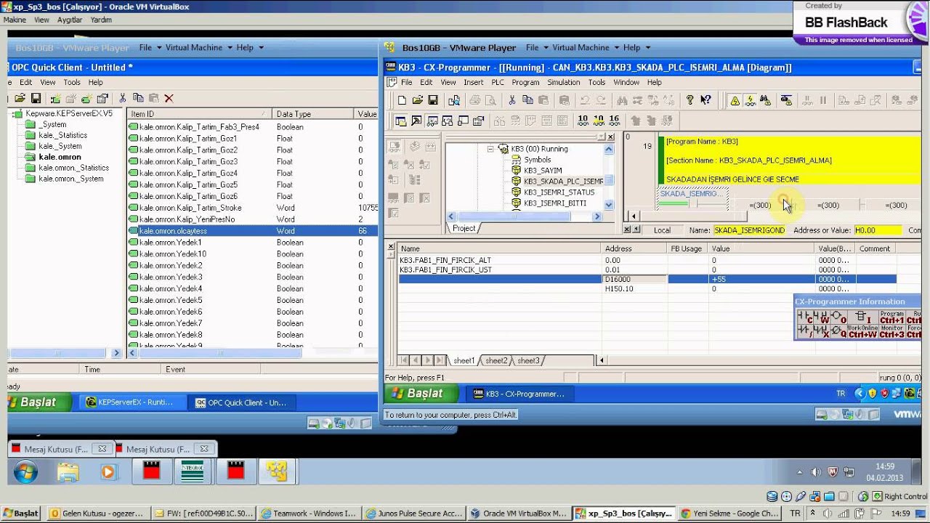Image resolution: width=930 pixels, height=523 pixels.
Task: Select kale.omron.olcaytess item row
Action: tap(252, 231)
